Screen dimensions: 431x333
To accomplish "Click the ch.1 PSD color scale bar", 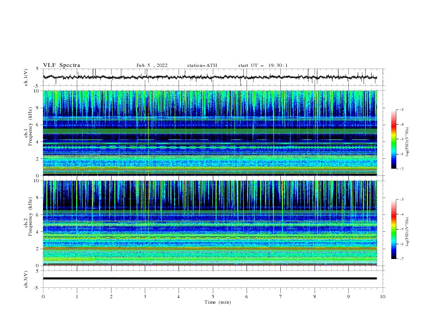I will click(x=393, y=139).
